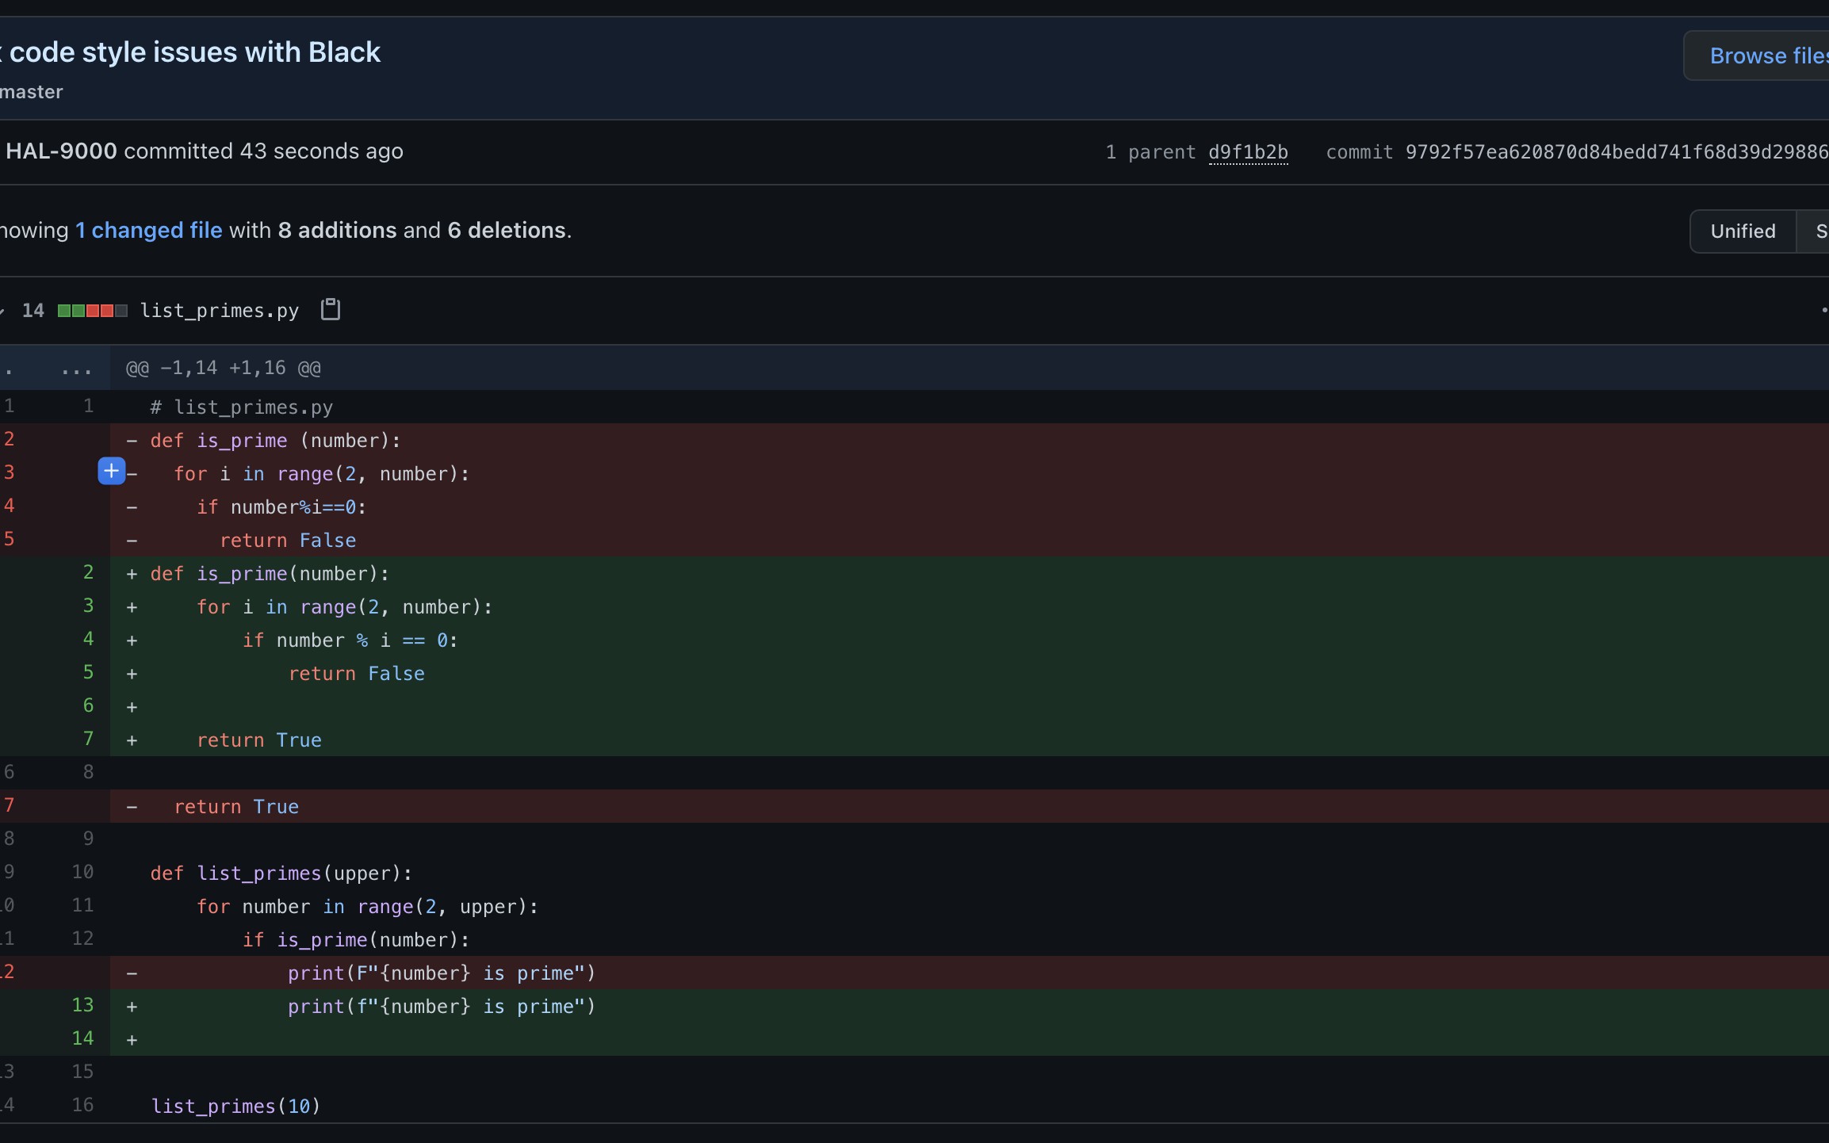Copy the list_primes.py file name
Screen dimensions: 1829x1143
click(329, 309)
